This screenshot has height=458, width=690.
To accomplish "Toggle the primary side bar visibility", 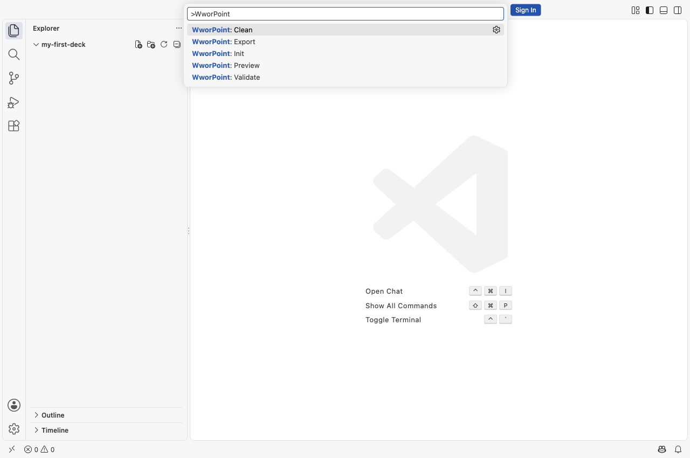I will (x=650, y=10).
